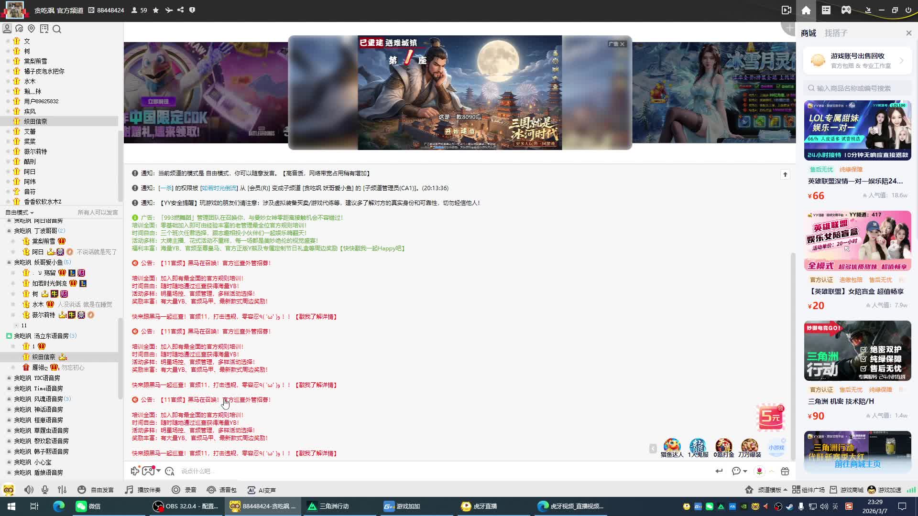Screen dimensions: 918x516
Task: Select the 商城 tab
Action: tap(809, 33)
